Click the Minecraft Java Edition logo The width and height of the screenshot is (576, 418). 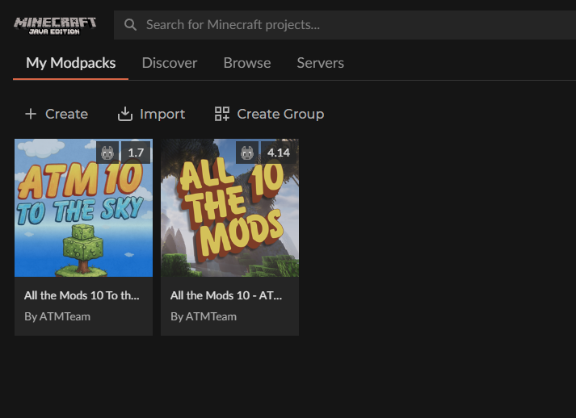55,26
